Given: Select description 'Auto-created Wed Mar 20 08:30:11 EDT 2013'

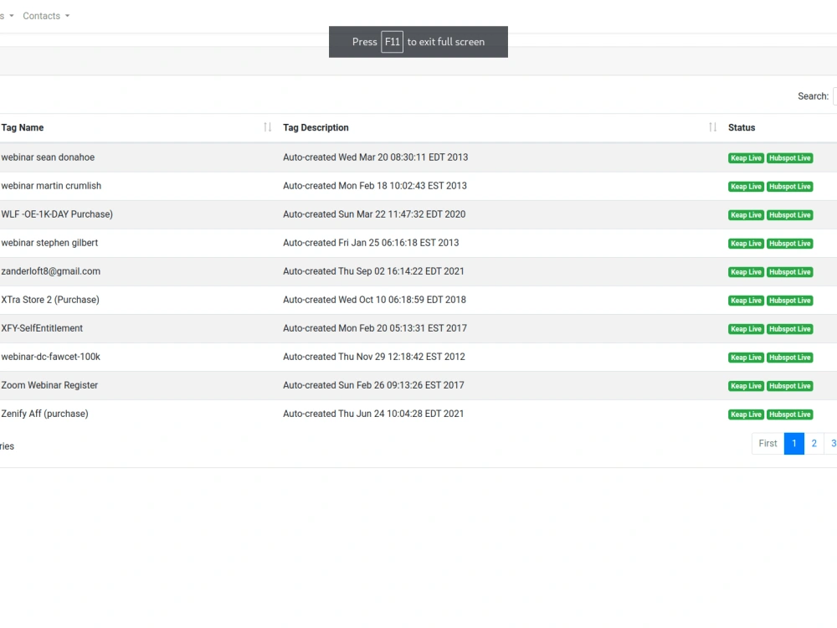Looking at the screenshot, I should 375,157.
